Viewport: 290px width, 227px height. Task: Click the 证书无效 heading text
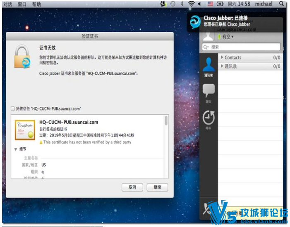click(47, 48)
